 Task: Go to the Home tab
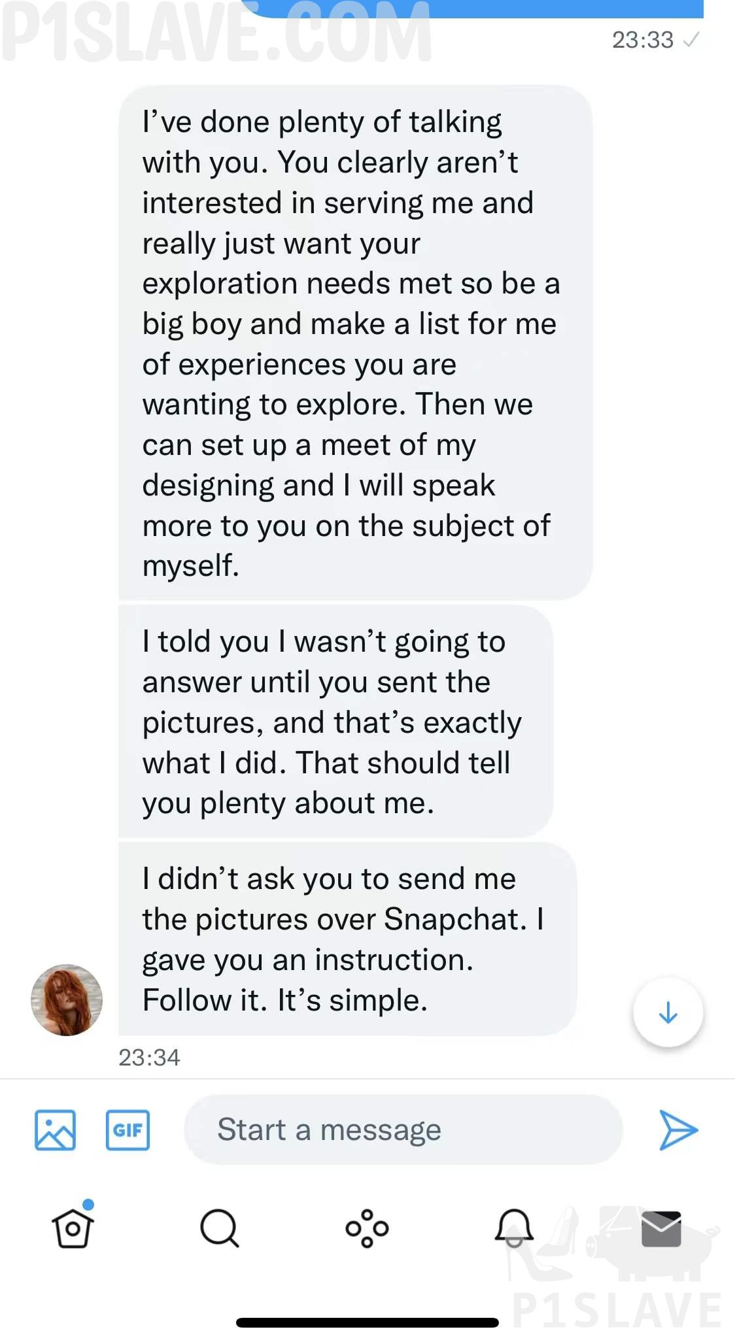[x=73, y=1228]
